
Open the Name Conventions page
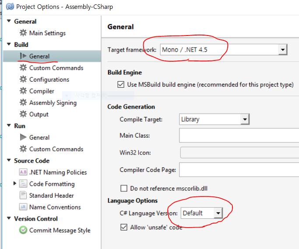(55, 207)
